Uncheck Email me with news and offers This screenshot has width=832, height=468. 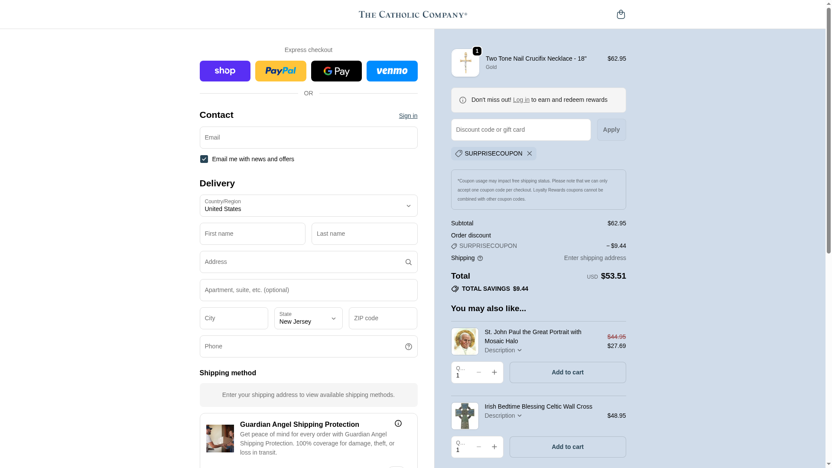pos(204,159)
